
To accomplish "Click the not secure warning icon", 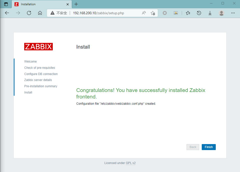I will 52,13.
